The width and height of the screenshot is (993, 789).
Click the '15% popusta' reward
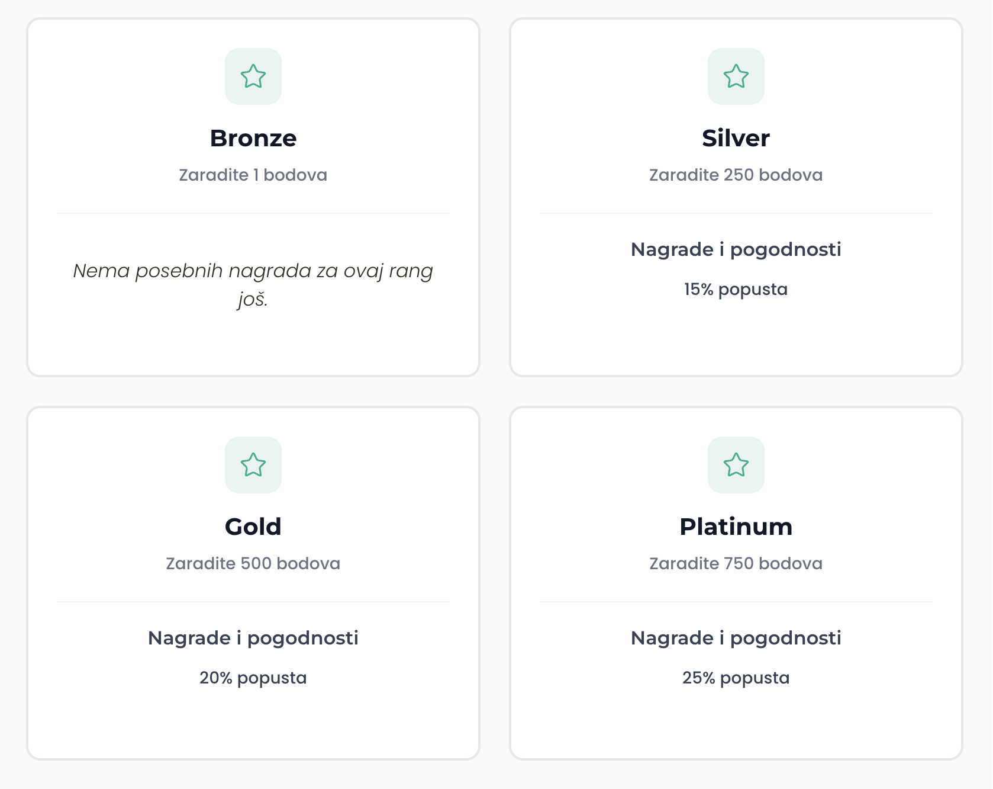click(736, 289)
